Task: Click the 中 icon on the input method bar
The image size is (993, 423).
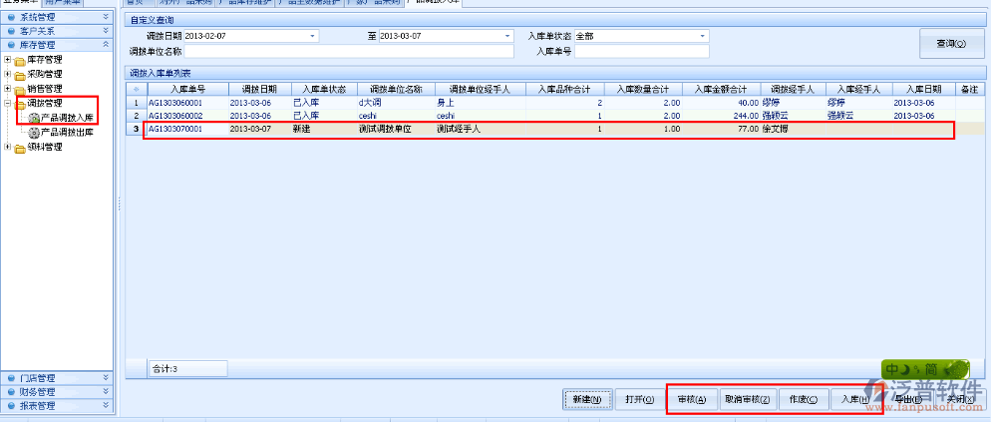Action: [891, 368]
